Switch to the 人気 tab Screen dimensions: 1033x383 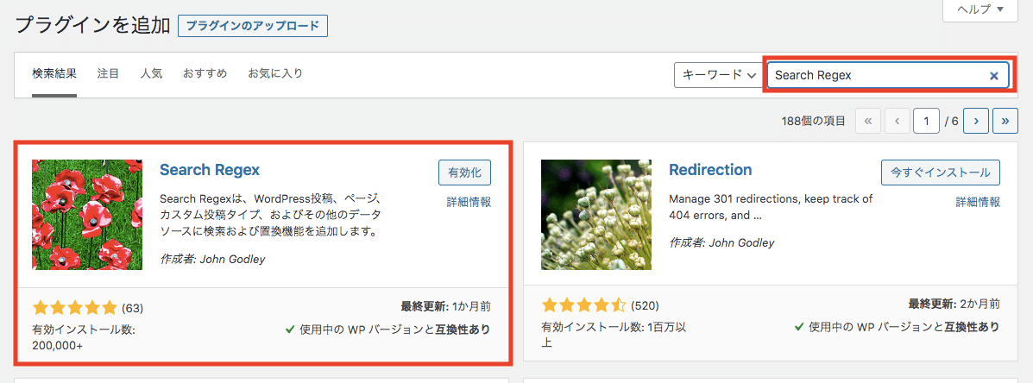[151, 73]
